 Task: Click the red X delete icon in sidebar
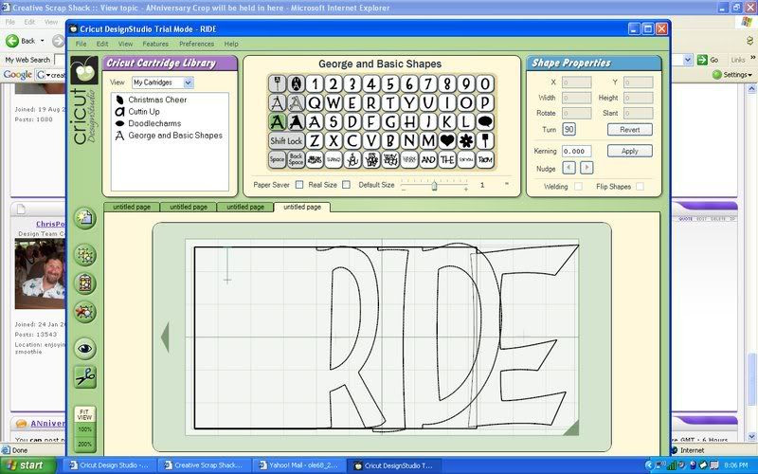[x=85, y=312]
